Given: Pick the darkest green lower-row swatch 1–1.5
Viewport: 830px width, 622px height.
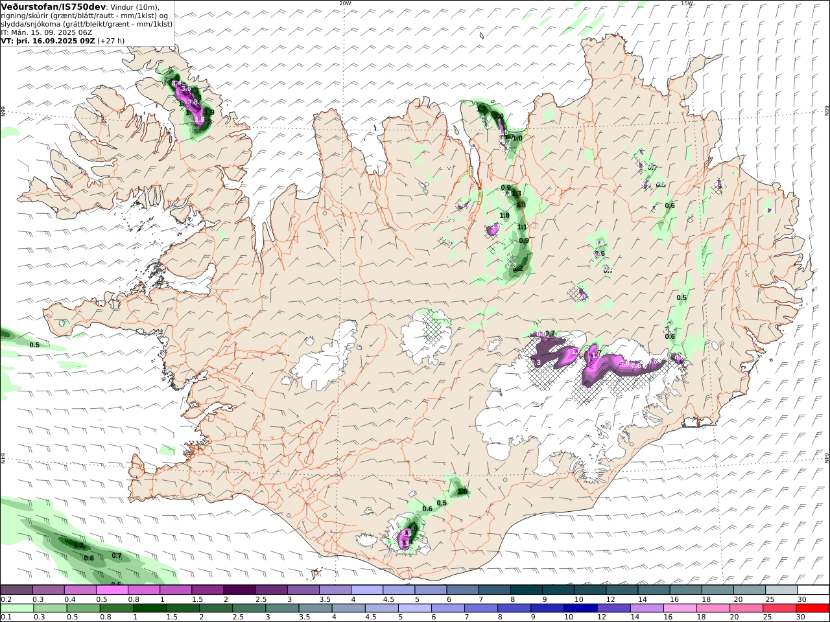Looking at the screenshot, I should 150,608.
